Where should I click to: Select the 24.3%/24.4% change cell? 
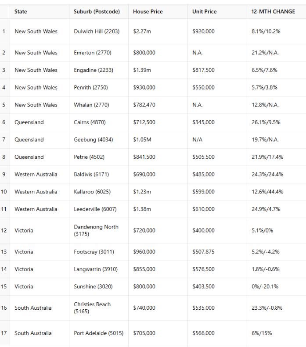click(267, 174)
